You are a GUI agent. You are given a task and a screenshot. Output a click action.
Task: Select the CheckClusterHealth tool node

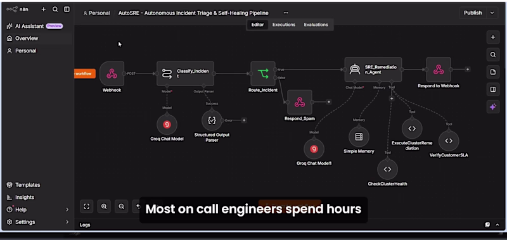387,169
